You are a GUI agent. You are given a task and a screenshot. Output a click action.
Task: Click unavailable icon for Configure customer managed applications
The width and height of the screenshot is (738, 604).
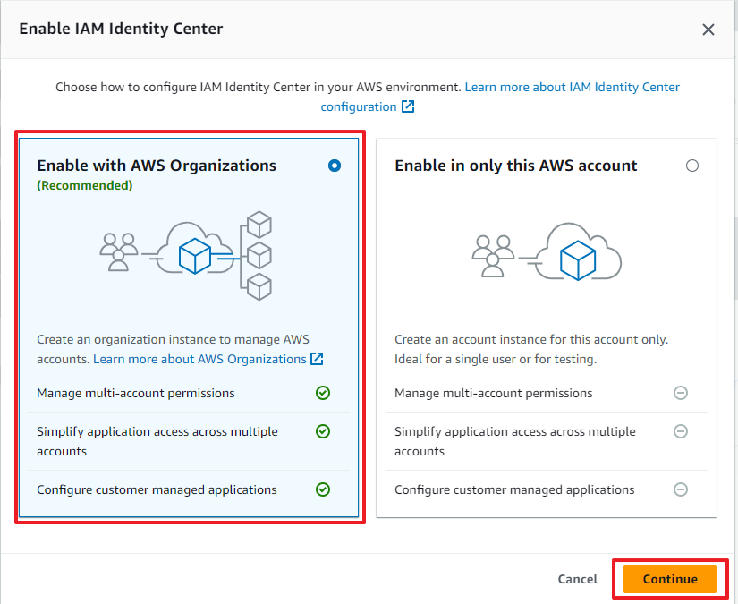pos(681,489)
